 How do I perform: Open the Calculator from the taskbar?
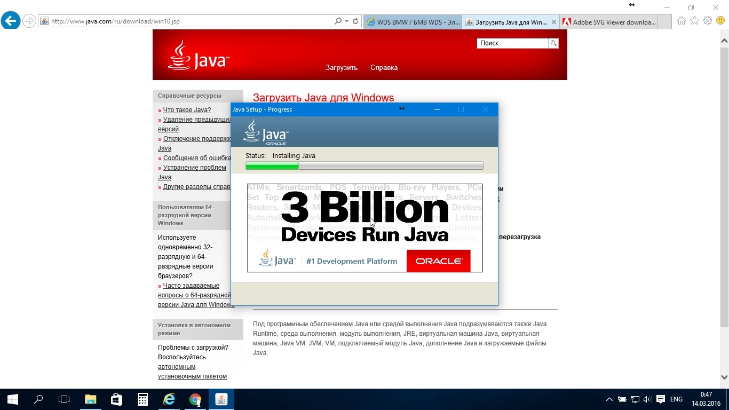[142, 399]
